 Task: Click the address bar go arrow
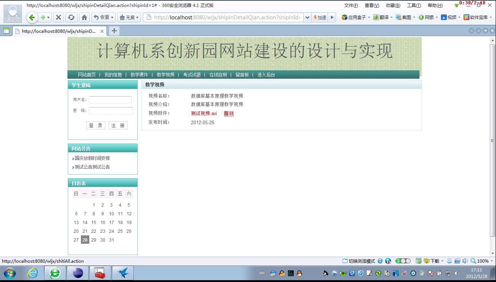(x=332, y=17)
